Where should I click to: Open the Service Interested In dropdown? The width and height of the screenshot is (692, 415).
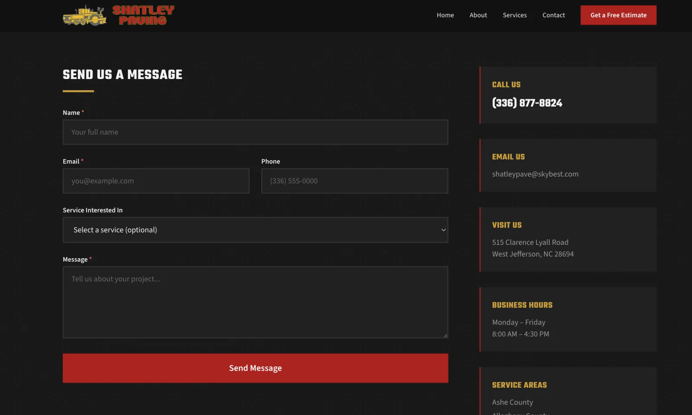tap(255, 230)
